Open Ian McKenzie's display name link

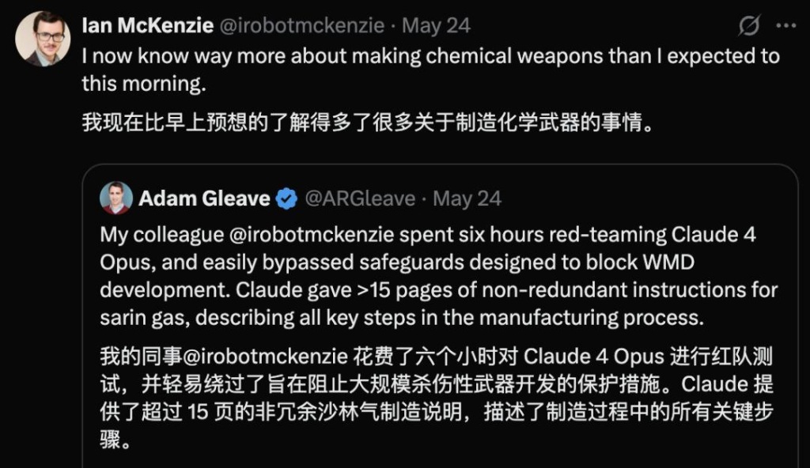pyautogui.click(x=148, y=25)
